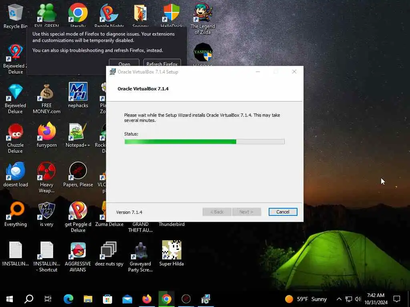Select the Zuma Deluxe desktop icon
This screenshot has height=307, width=410.
click(109, 214)
